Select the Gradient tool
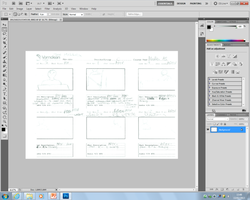Screen dimensions: 250x200 pos(5,75)
